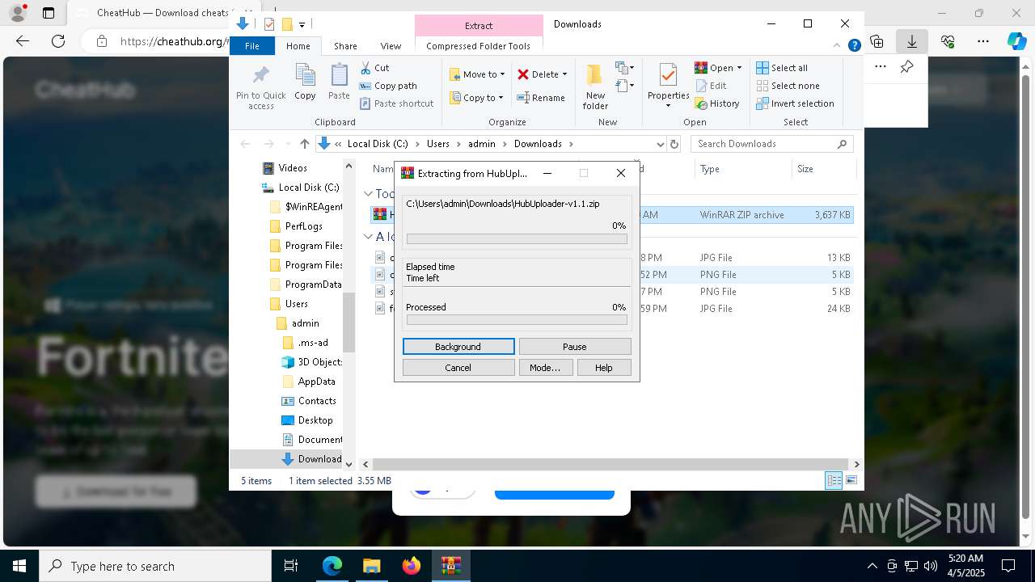Click the Pause button in dialog
This screenshot has height=582, width=1035.
(575, 346)
